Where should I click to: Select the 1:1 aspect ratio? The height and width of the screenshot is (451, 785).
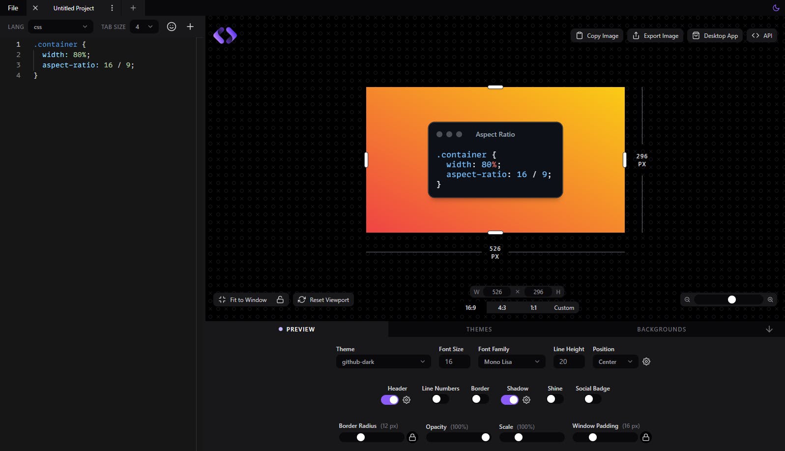point(533,307)
